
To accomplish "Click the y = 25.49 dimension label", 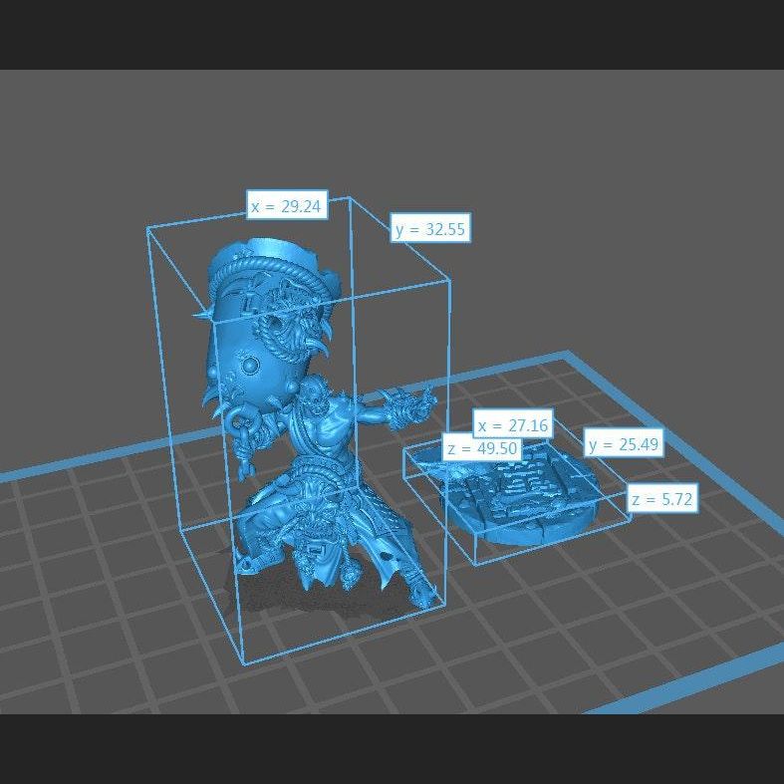I will click(x=624, y=444).
